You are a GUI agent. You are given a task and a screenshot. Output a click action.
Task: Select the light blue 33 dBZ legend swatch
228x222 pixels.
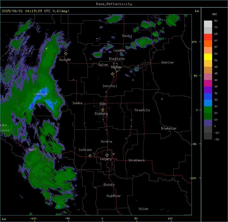click(x=208, y=103)
